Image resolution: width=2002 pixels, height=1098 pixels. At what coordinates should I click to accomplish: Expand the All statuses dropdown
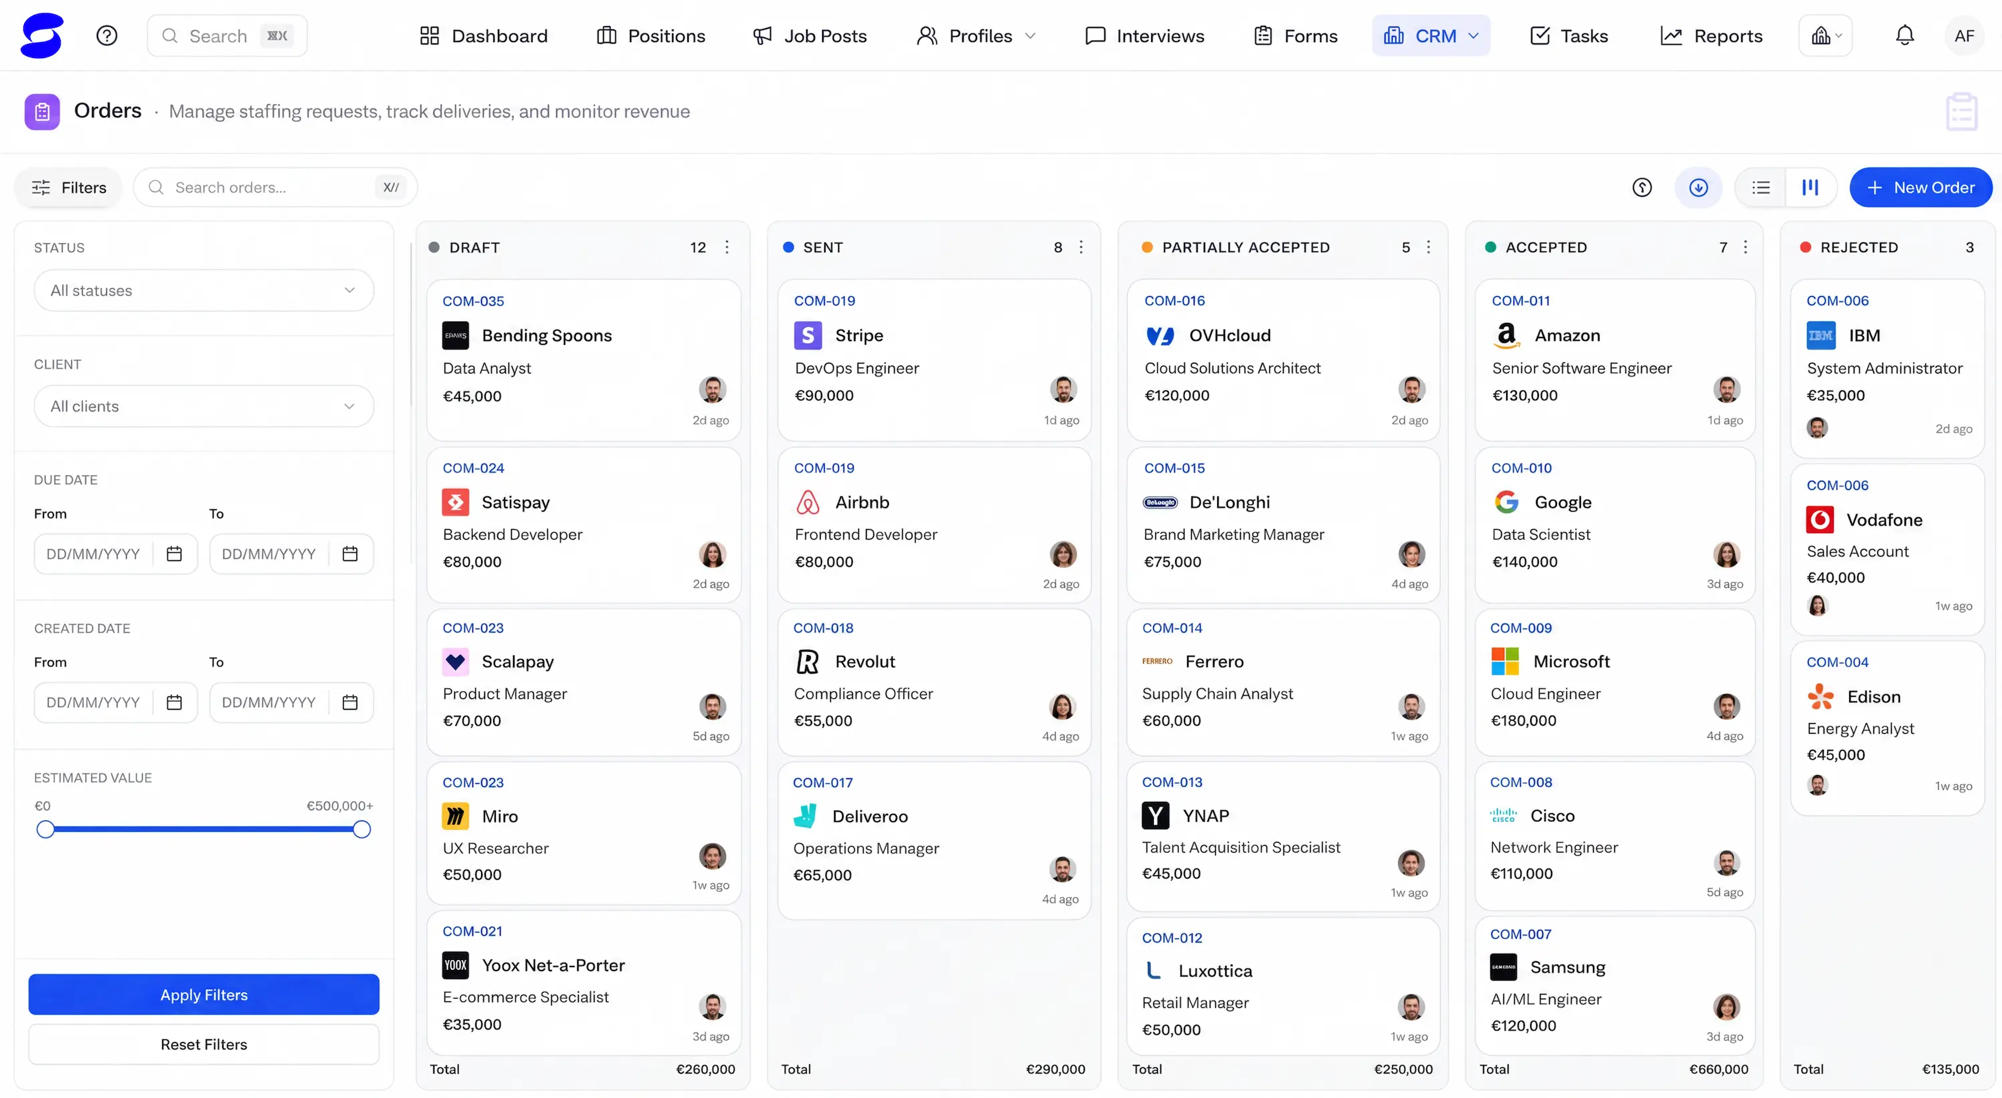(x=204, y=291)
